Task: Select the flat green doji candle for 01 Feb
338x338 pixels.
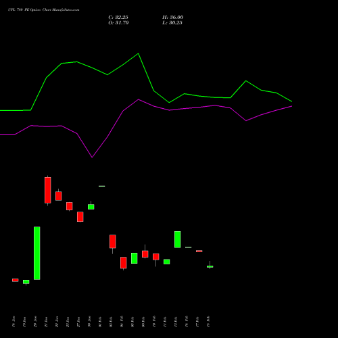Action: (x=102, y=186)
